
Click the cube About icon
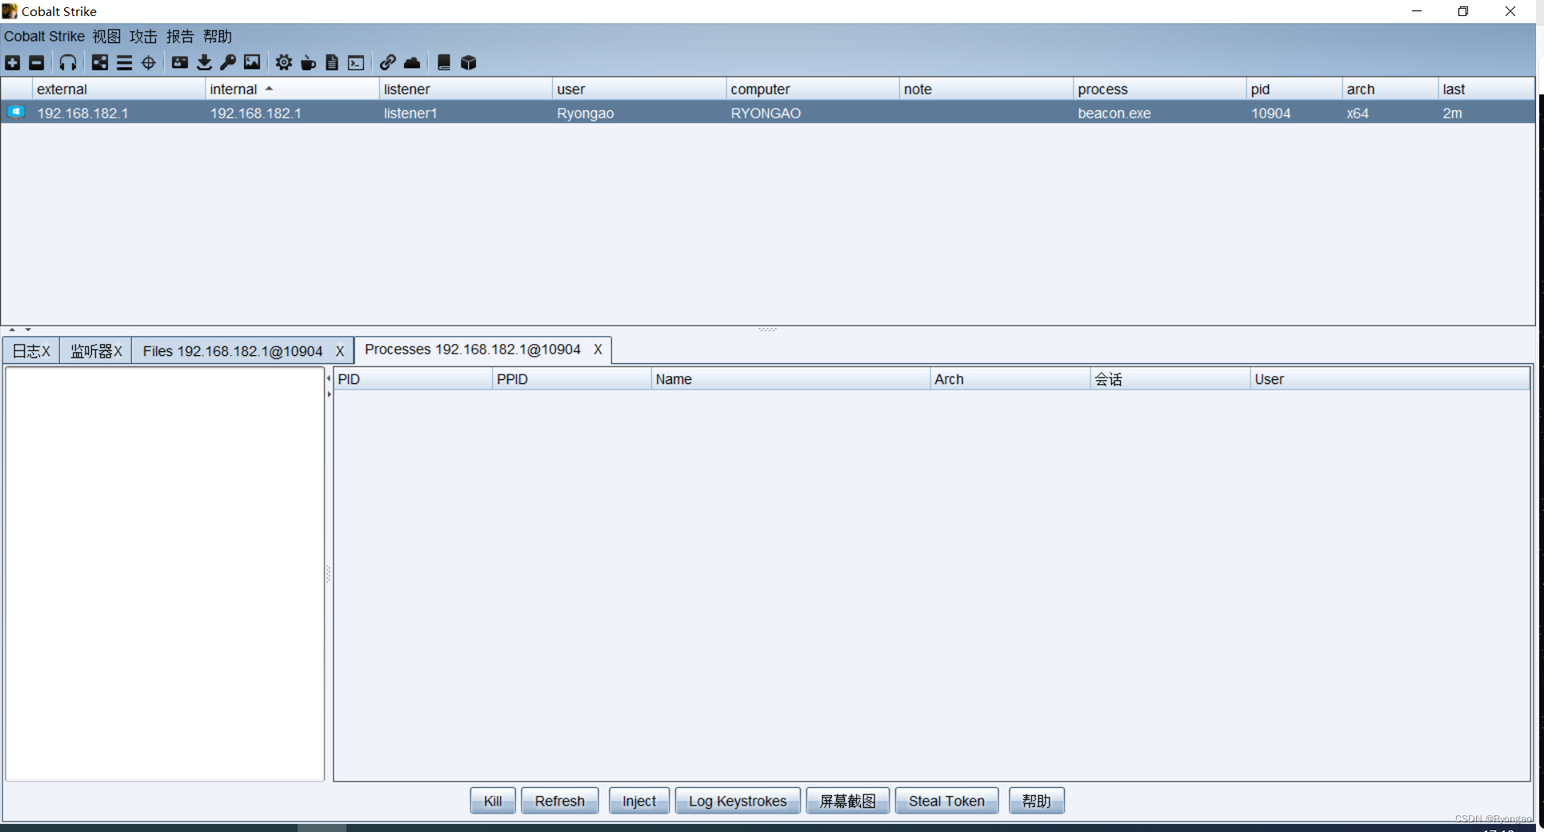click(x=469, y=62)
